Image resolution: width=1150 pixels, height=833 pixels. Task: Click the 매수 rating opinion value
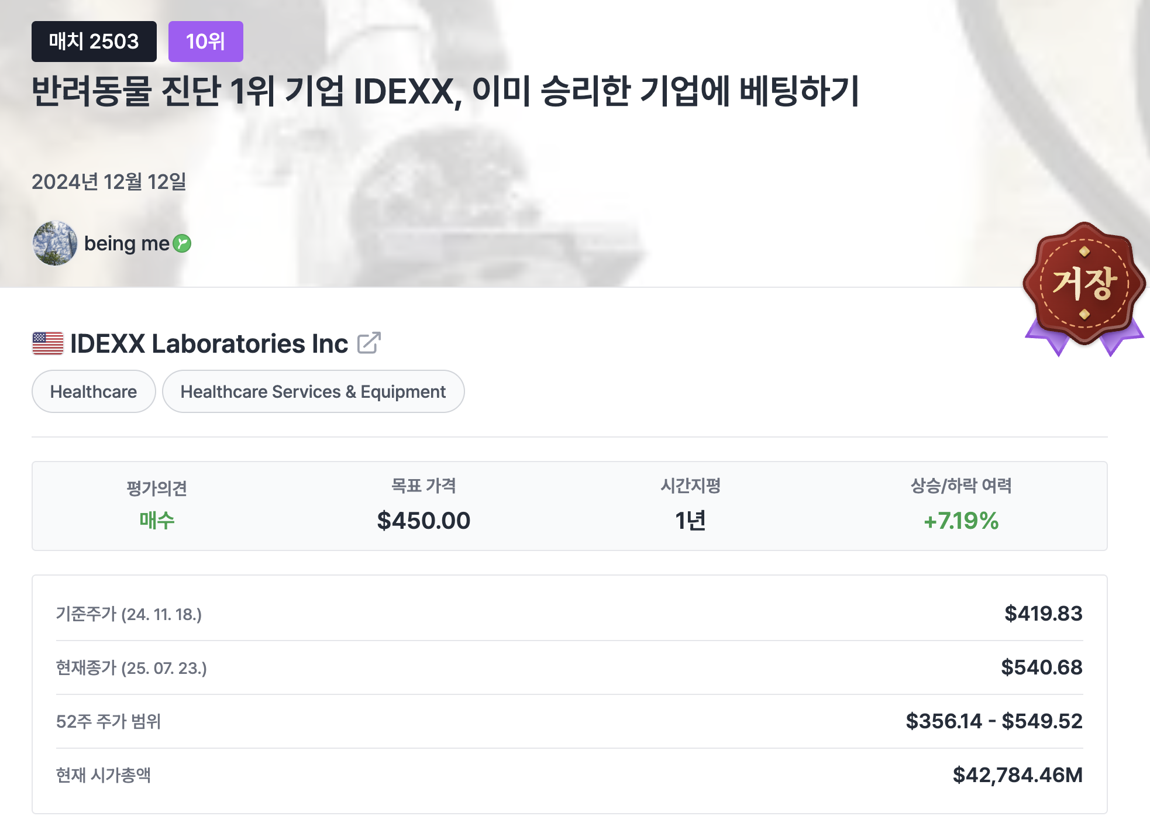(x=157, y=520)
